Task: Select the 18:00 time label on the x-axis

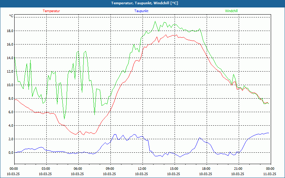Action: 206,169
